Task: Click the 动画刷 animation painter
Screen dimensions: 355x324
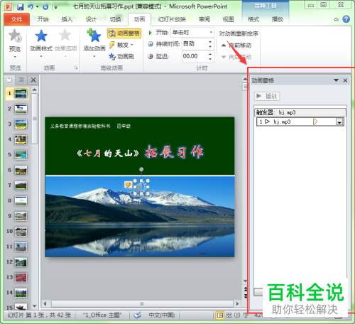Action: coord(121,56)
